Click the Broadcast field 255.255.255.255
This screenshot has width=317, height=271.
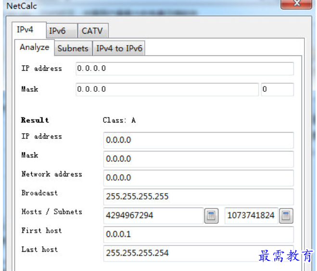(x=199, y=197)
